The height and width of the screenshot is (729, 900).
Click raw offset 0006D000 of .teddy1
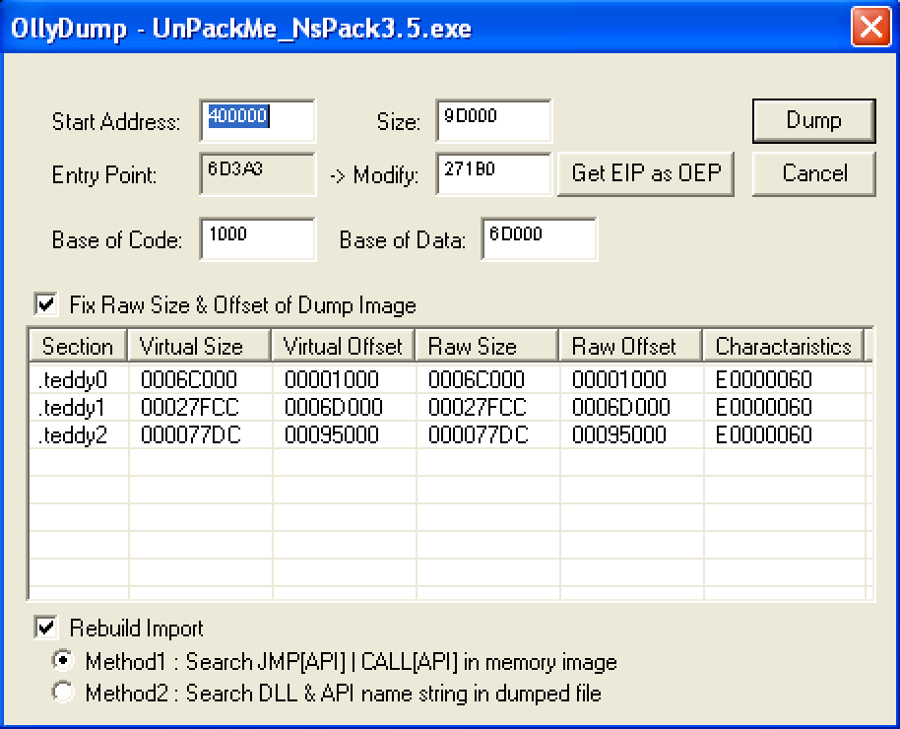(621, 407)
